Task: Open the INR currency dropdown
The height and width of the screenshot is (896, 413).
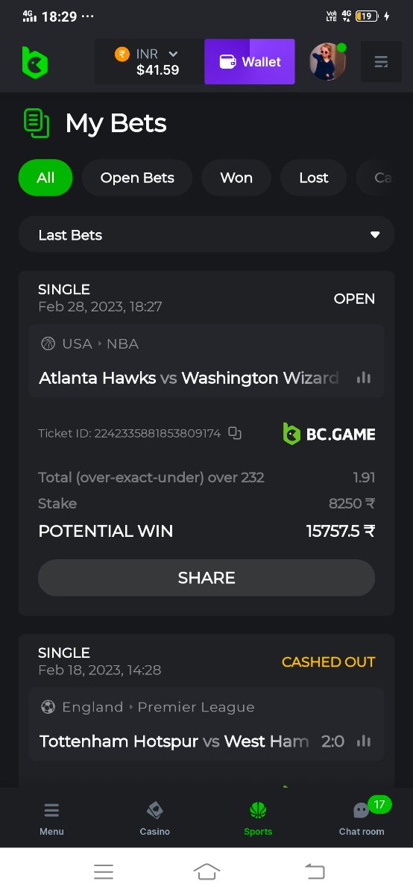Action: [149, 62]
